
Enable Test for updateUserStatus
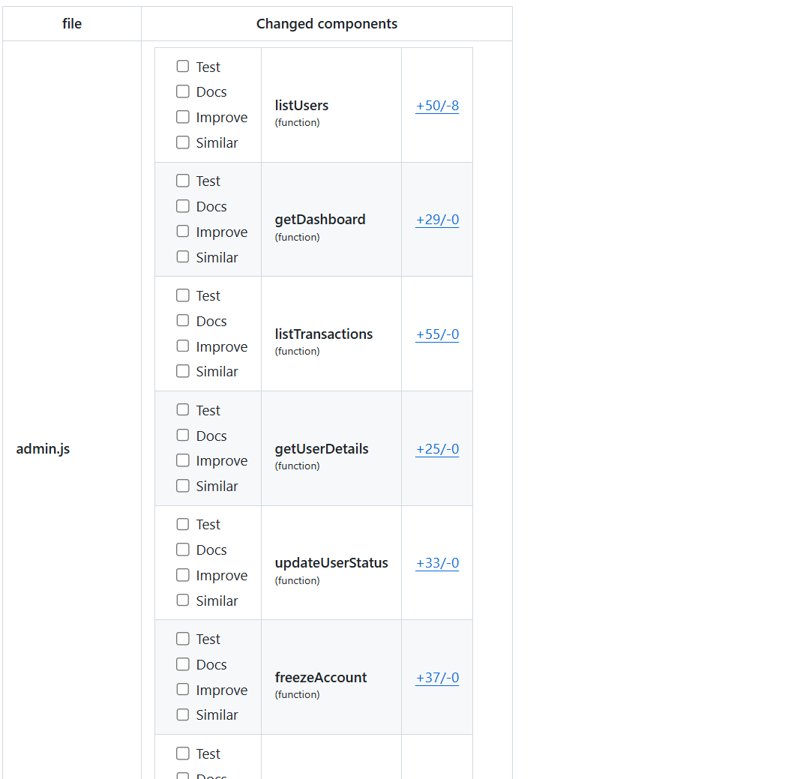click(182, 524)
